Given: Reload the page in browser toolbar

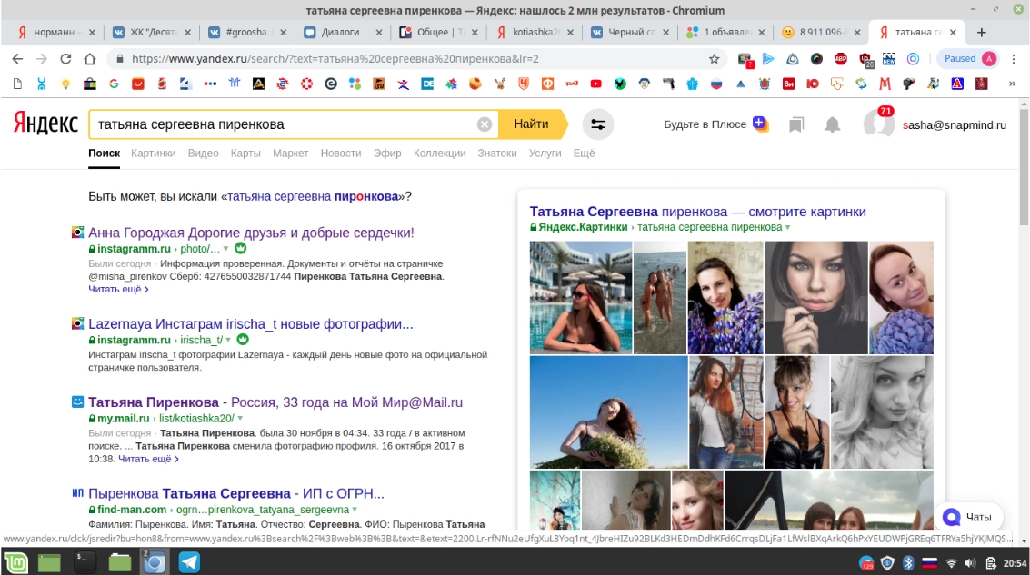Looking at the screenshot, I should click(x=65, y=59).
